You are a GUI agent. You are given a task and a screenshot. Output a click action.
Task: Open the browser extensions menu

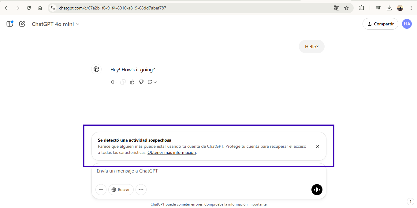[x=362, y=8]
